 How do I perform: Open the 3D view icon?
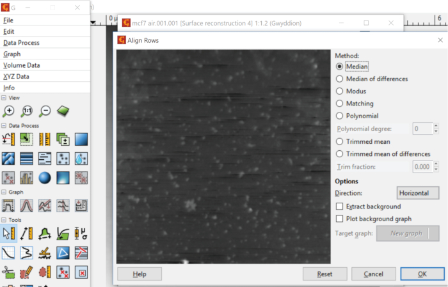point(63,111)
